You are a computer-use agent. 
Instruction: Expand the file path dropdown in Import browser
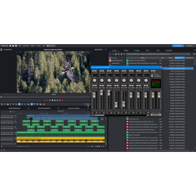tap(189, 54)
